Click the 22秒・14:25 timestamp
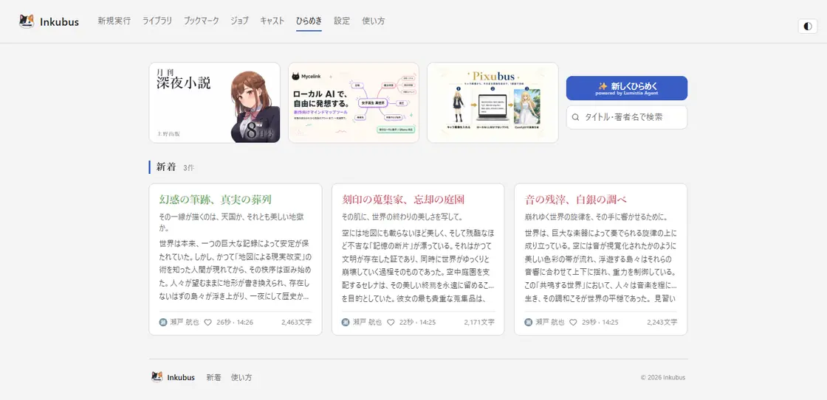The image size is (827, 400). point(418,322)
